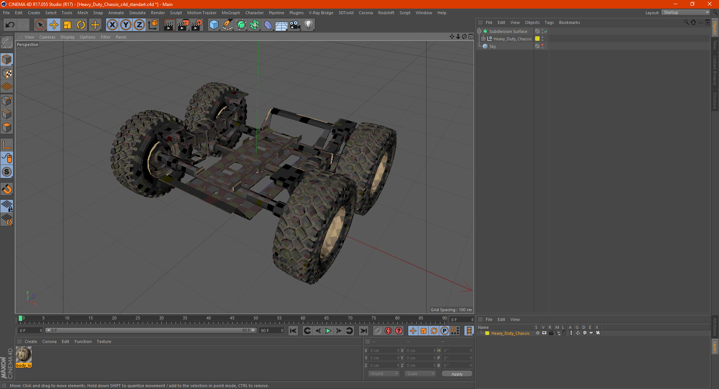Click the timeline frame 45 marker
Viewport: 719px width, 389px height.
[232, 318]
